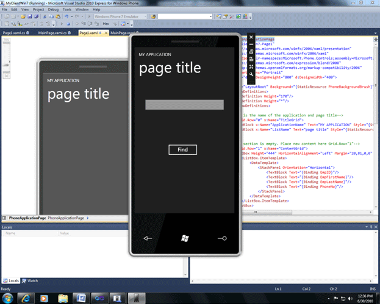
Task: Open the Help menu
Action: pos(96,10)
